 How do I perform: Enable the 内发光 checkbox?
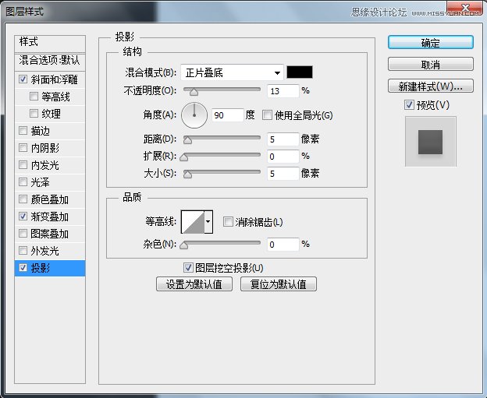23,164
